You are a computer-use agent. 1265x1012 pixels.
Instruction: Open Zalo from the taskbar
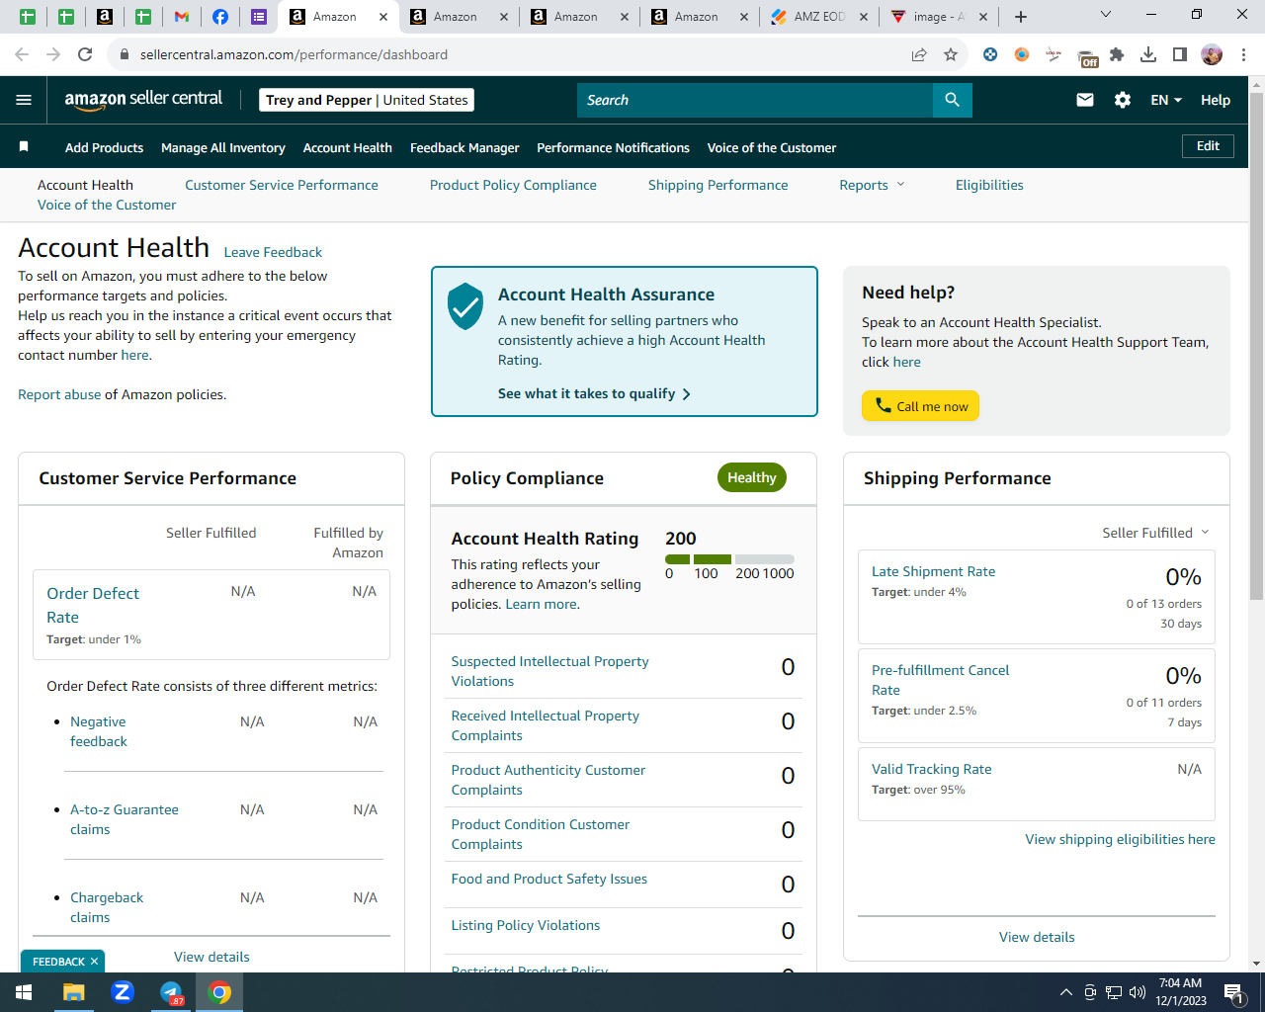(123, 992)
